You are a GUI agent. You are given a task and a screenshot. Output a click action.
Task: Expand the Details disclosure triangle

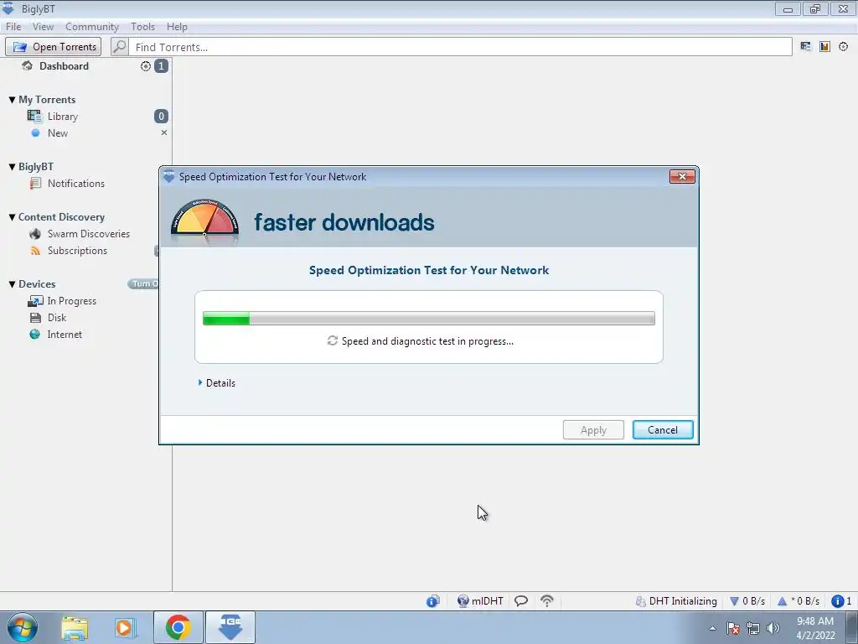pos(200,382)
